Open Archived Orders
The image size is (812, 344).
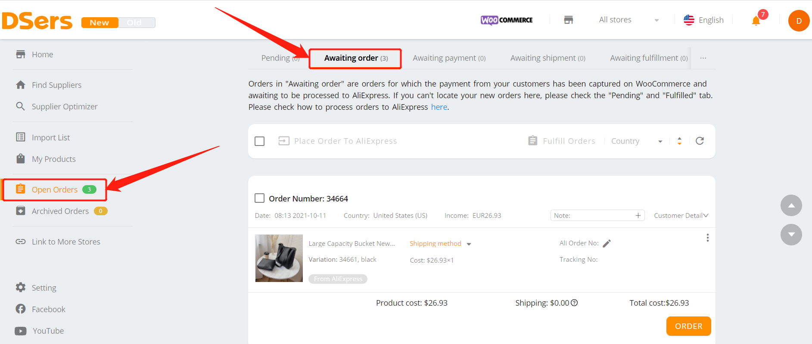click(x=60, y=211)
